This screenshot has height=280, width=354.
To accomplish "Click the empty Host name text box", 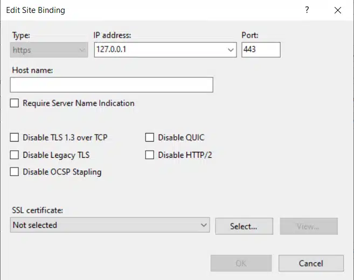I will coord(112,85).
